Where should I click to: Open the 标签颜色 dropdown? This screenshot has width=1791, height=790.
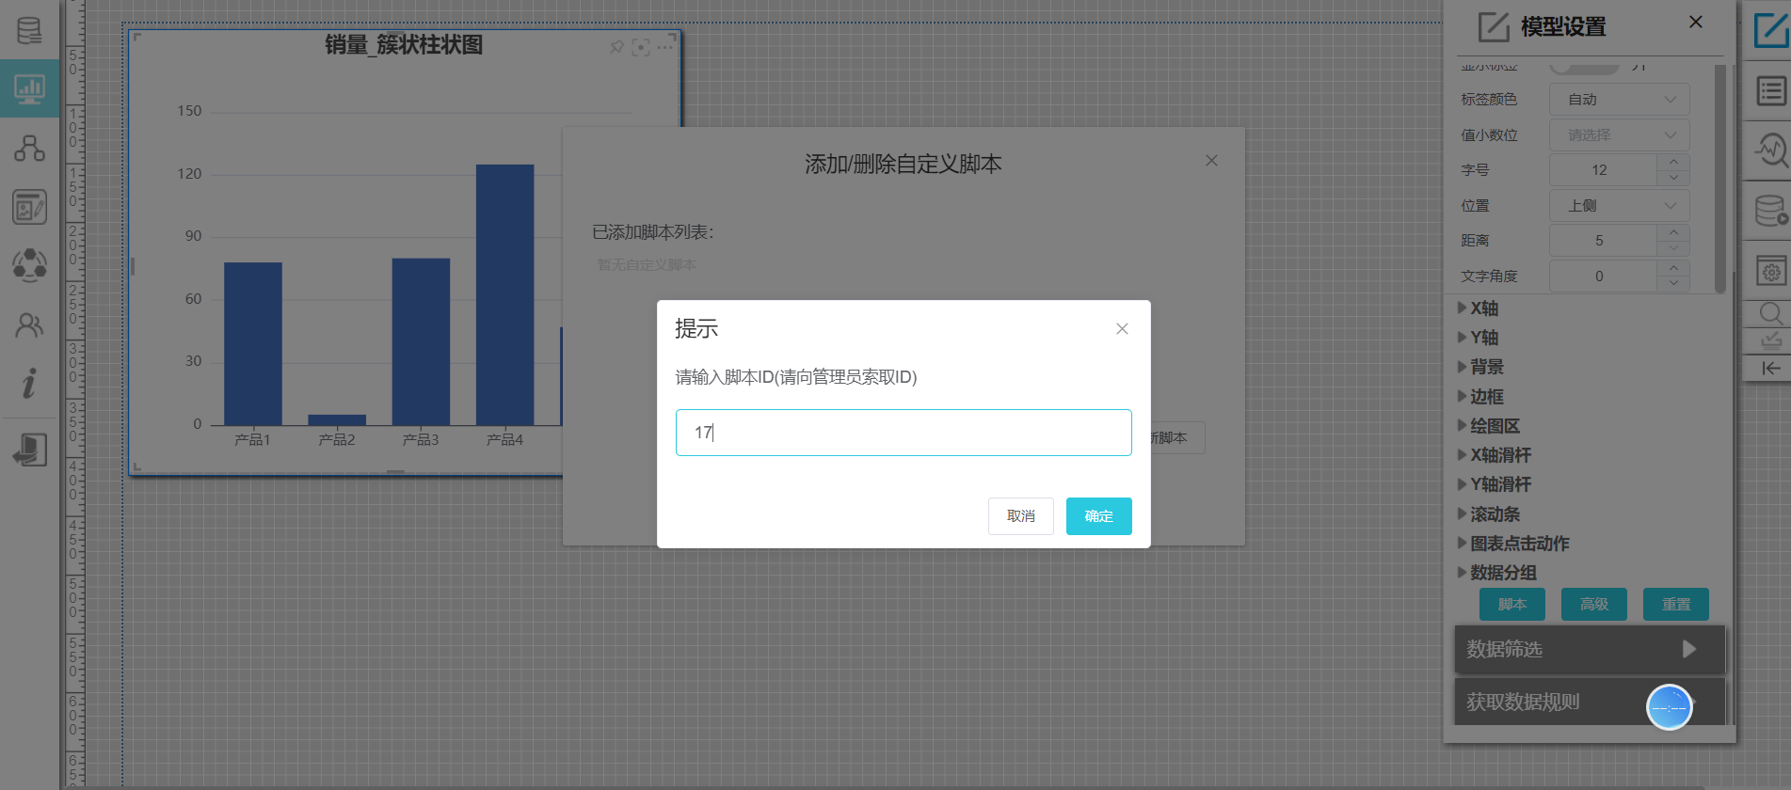(1619, 100)
